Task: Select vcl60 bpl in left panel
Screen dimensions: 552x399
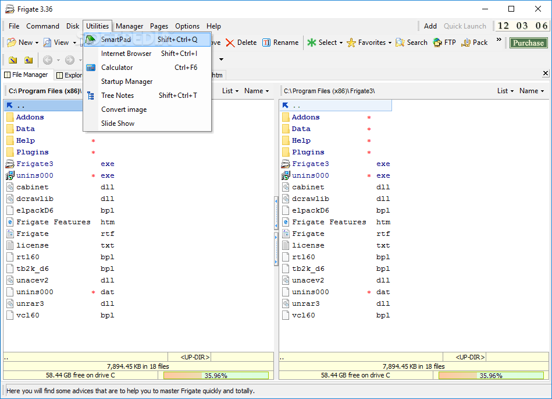Action: coord(60,315)
